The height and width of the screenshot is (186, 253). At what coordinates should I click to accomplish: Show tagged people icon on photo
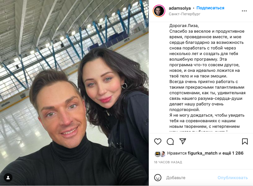pyautogui.click(x=8, y=178)
